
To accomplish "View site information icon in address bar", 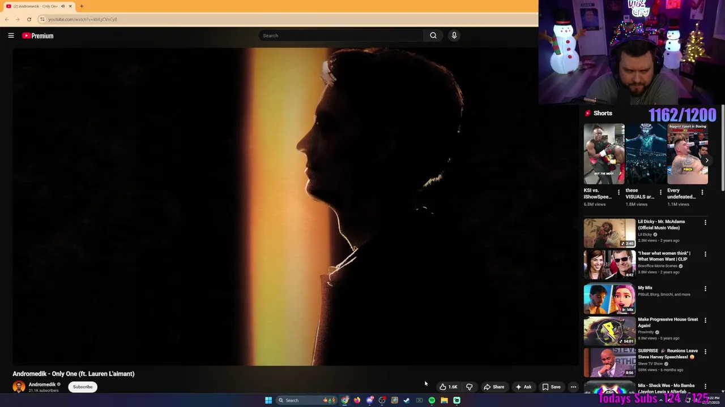I will [x=42, y=19].
